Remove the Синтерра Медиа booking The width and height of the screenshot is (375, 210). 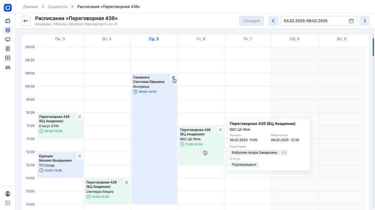tap(126, 182)
